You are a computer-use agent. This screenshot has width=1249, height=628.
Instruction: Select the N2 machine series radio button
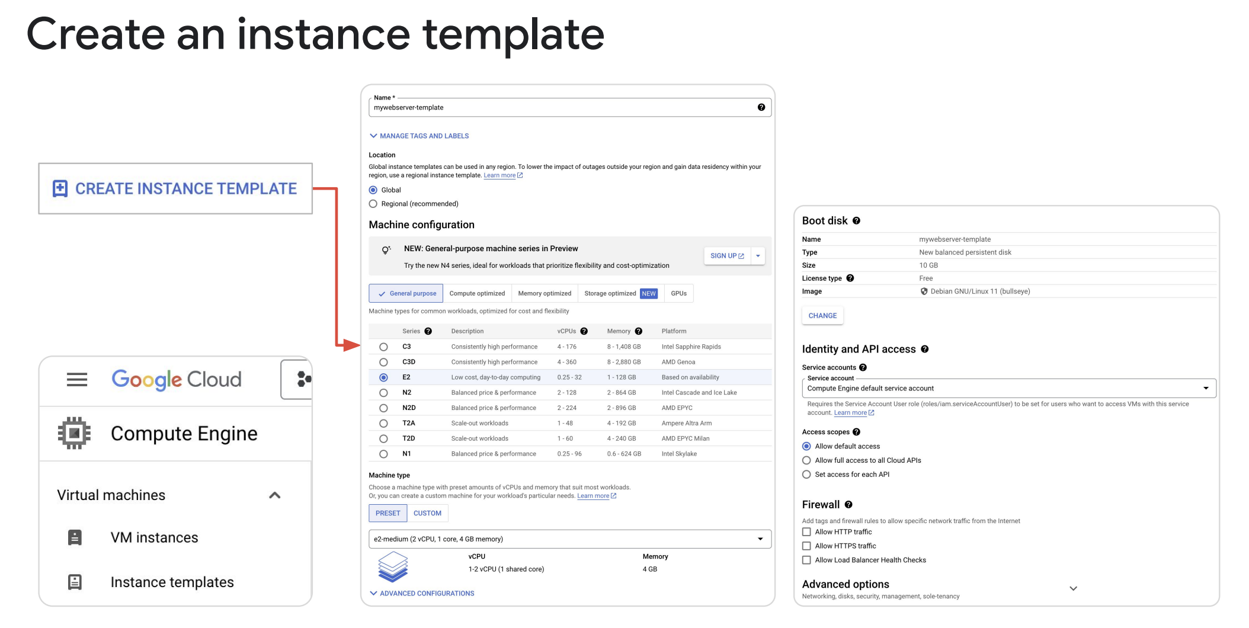(383, 393)
